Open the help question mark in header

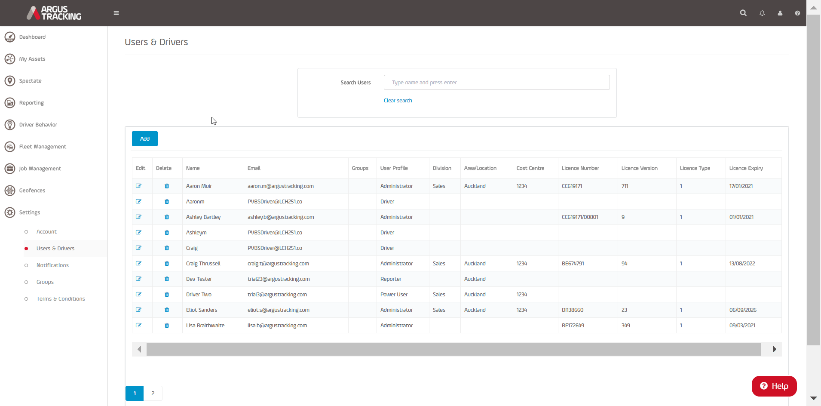coord(797,13)
